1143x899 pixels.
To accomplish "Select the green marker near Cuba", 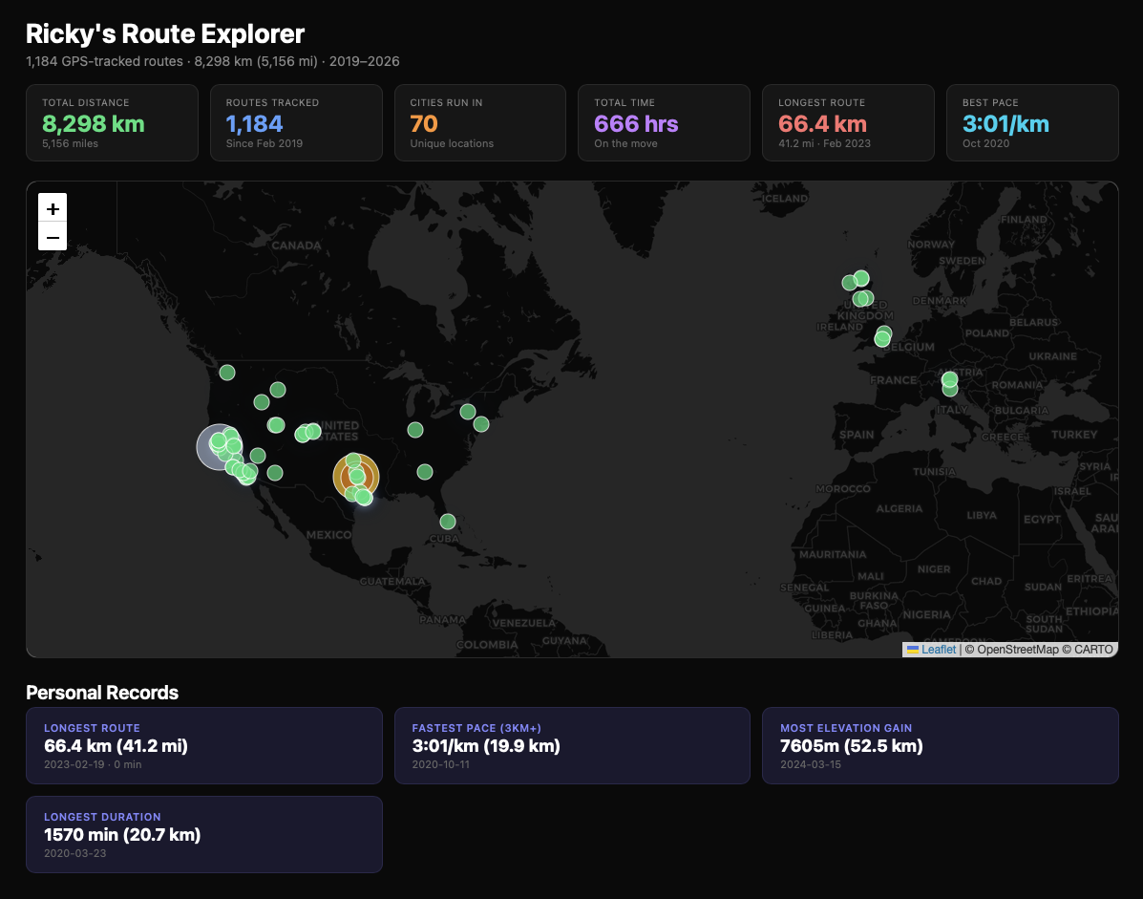I will (447, 521).
